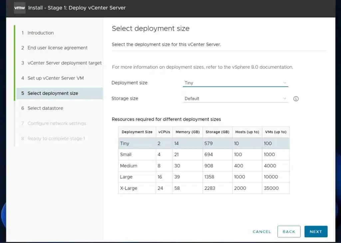Click the NEXT button
Viewport: 341px width, 243px height.
coord(316,231)
